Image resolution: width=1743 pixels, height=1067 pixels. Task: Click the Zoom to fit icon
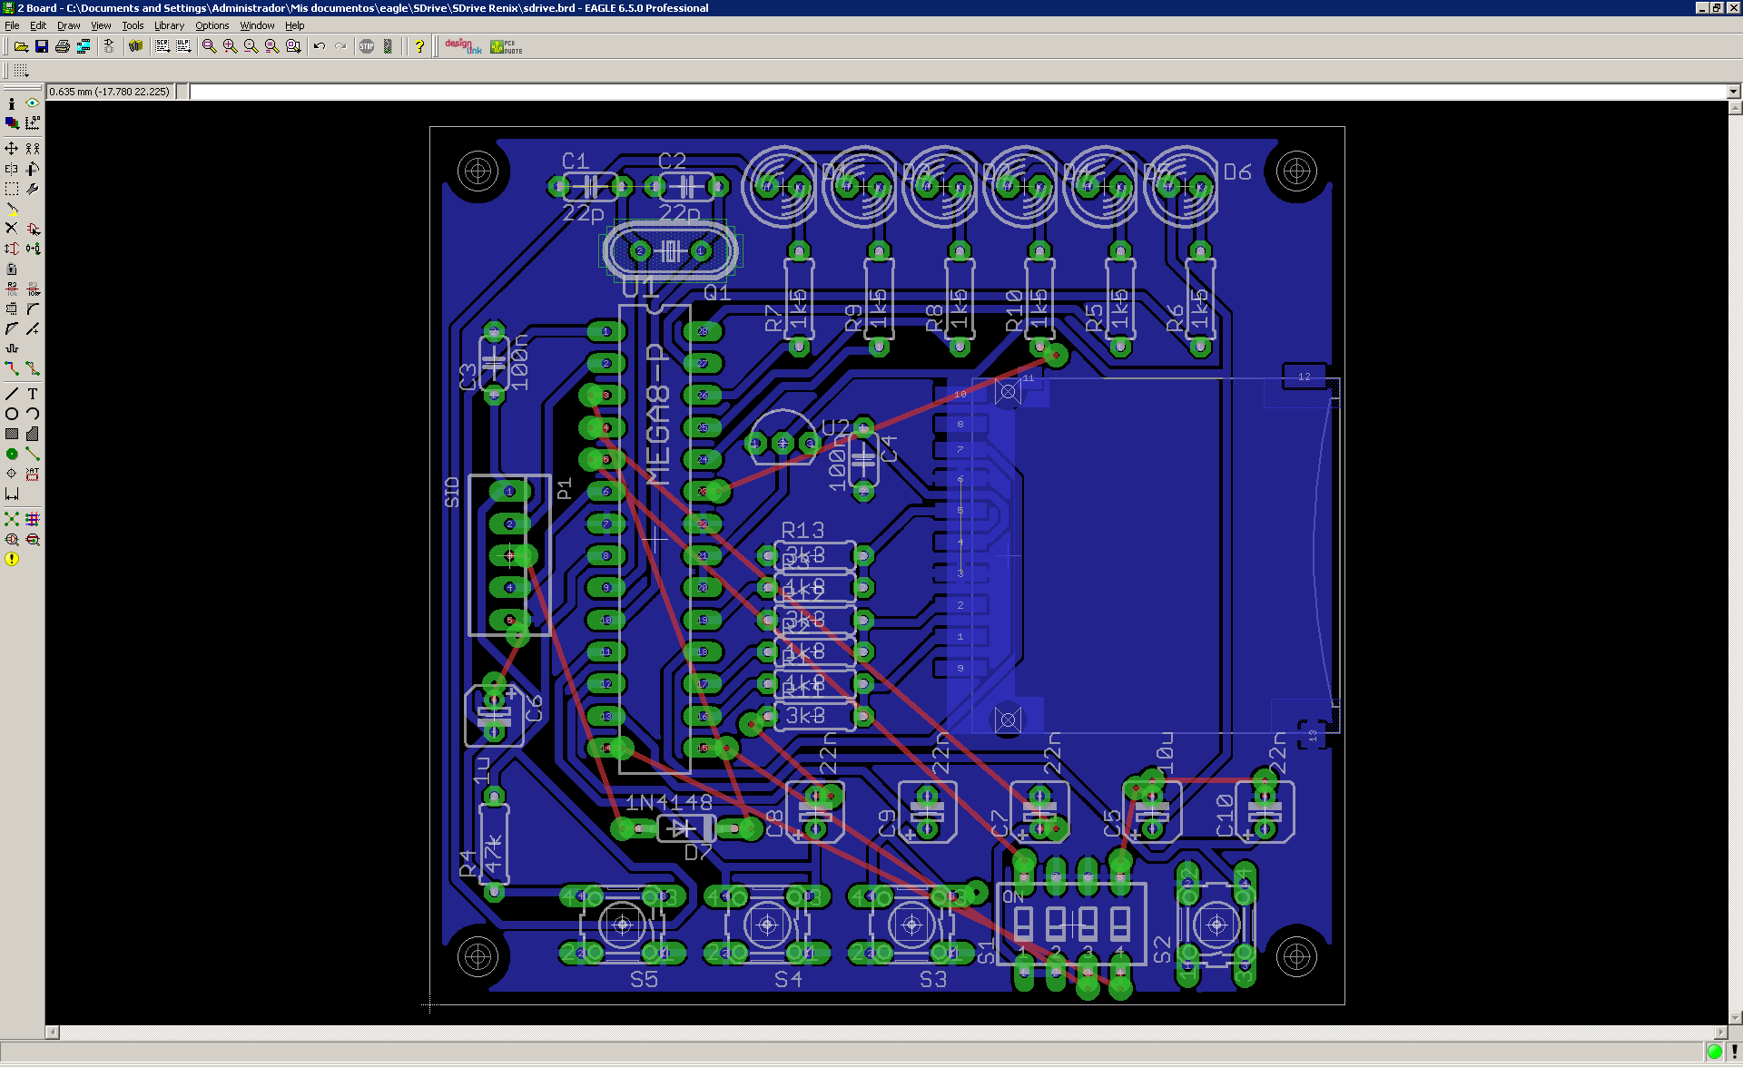[x=210, y=46]
